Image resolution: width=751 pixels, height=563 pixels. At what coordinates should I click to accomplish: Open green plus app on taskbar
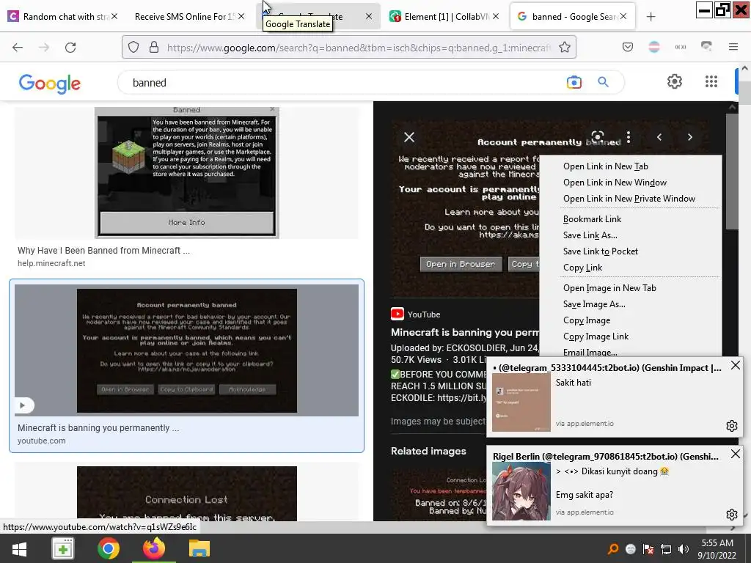pos(63,548)
